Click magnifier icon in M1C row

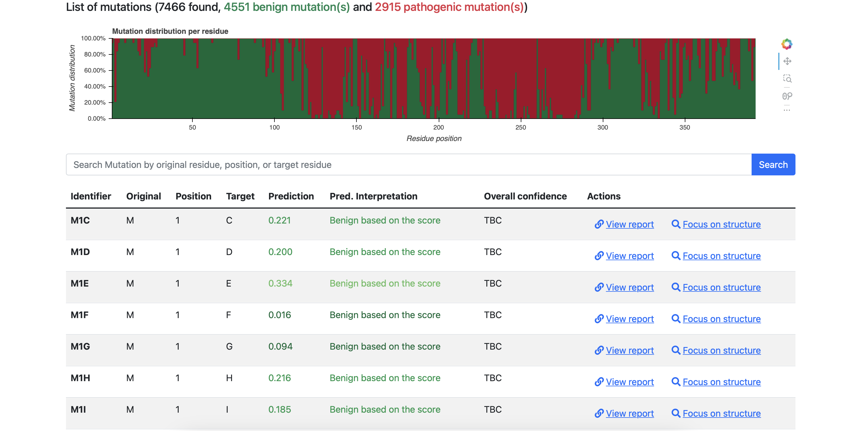676,224
